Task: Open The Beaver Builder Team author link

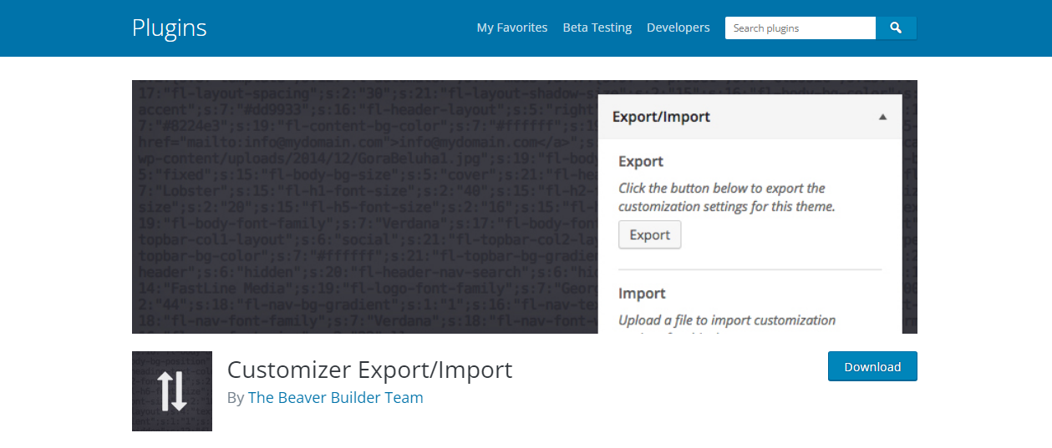Action: 336,397
